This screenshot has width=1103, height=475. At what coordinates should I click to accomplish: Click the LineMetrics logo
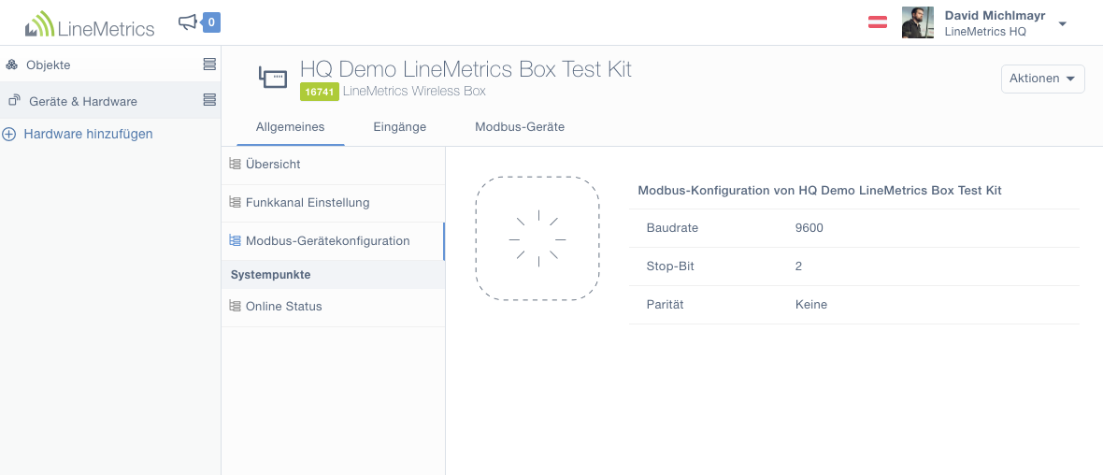(90, 23)
